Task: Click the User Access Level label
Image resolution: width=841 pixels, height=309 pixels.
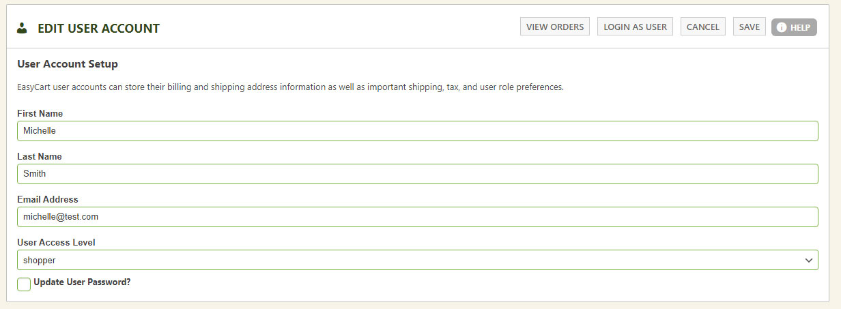Action: [x=56, y=242]
